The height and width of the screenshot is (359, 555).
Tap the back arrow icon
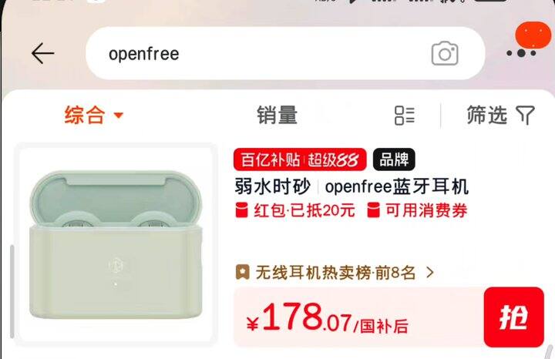(43, 53)
